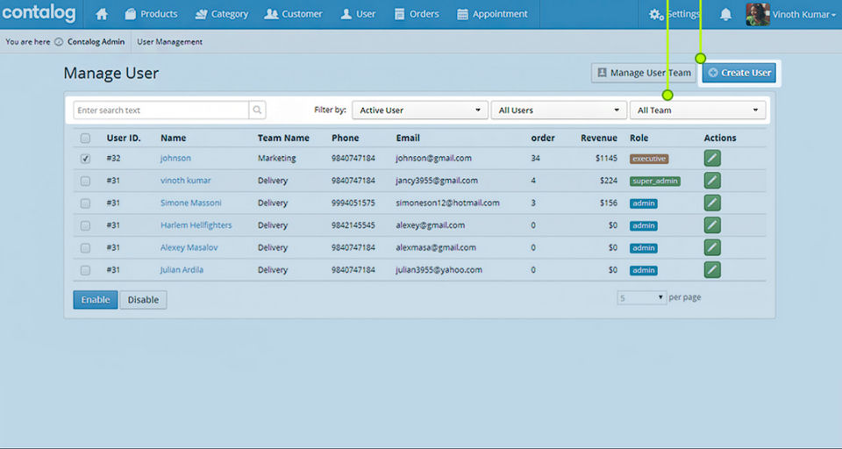
Task: Open the vinoth kumar user link
Action: 185,181
